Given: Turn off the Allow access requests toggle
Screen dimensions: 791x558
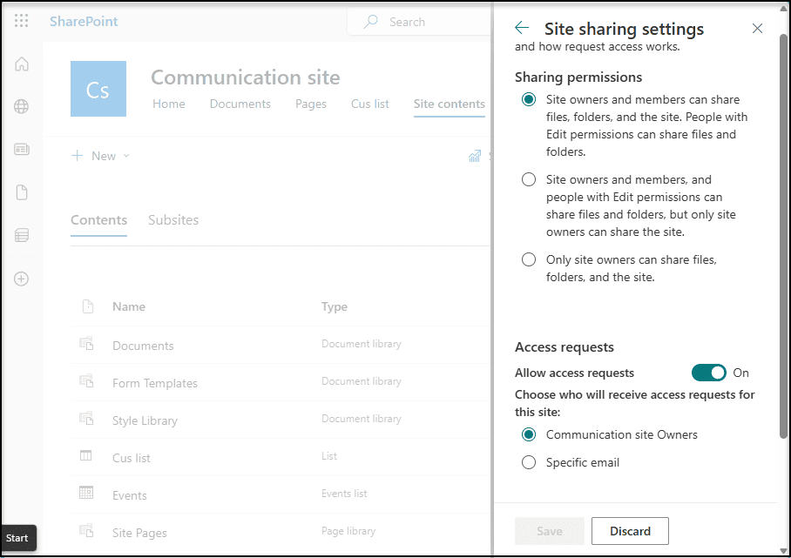Looking at the screenshot, I should pos(709,372).
